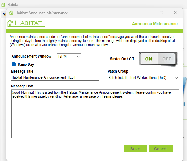Click the 'Announcement Window' label
187x161 pixels.
(x=31, y=56)
